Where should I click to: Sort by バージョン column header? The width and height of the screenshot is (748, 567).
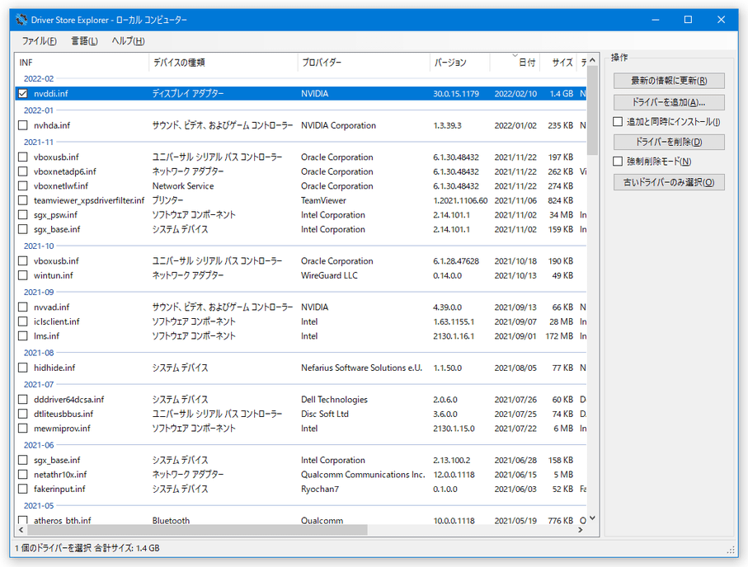click(x=459, y=63)
